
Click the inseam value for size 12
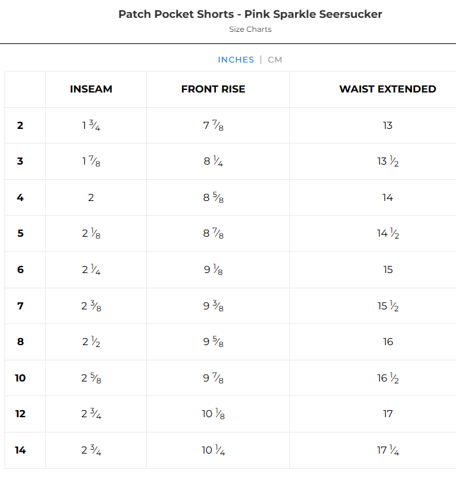coord(91,414)
